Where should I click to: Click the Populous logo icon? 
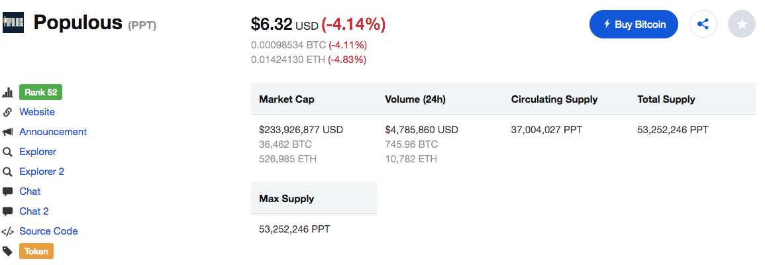tap(13, 23)
